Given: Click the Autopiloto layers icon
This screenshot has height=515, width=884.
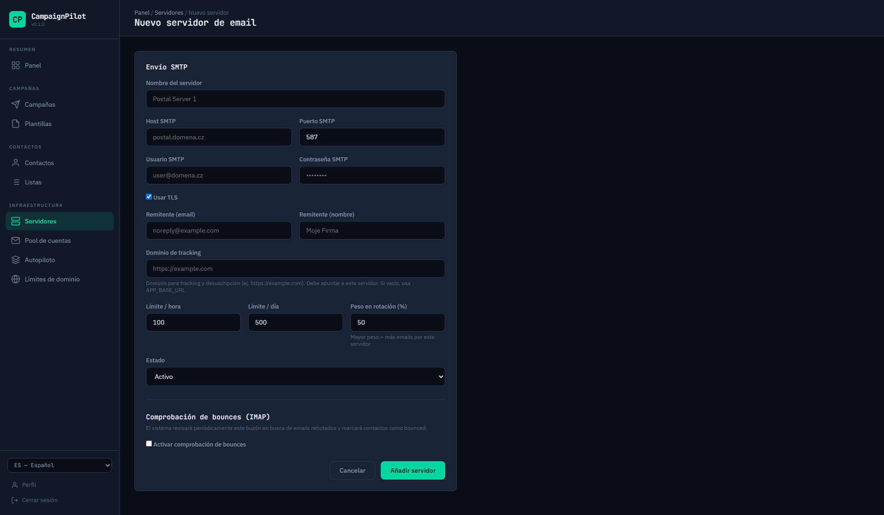Looking at the screenshot, I should (x=16, y=260).
